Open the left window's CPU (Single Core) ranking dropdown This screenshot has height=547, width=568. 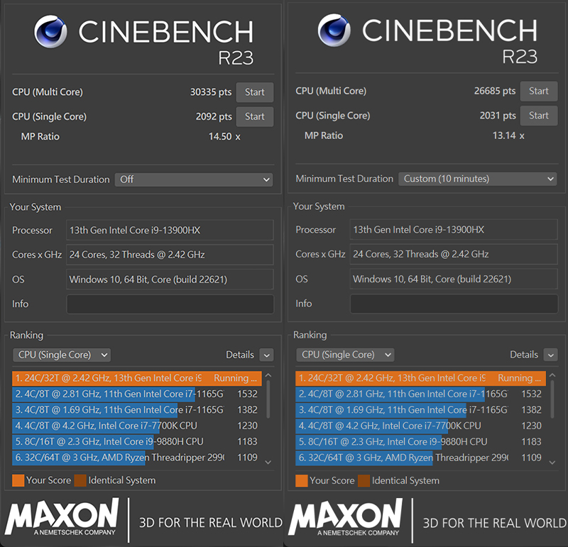click(62, 355)
